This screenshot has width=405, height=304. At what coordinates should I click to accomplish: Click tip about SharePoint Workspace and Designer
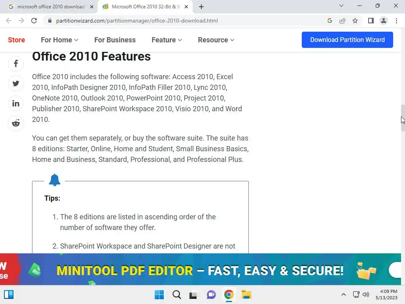[148, 246]
